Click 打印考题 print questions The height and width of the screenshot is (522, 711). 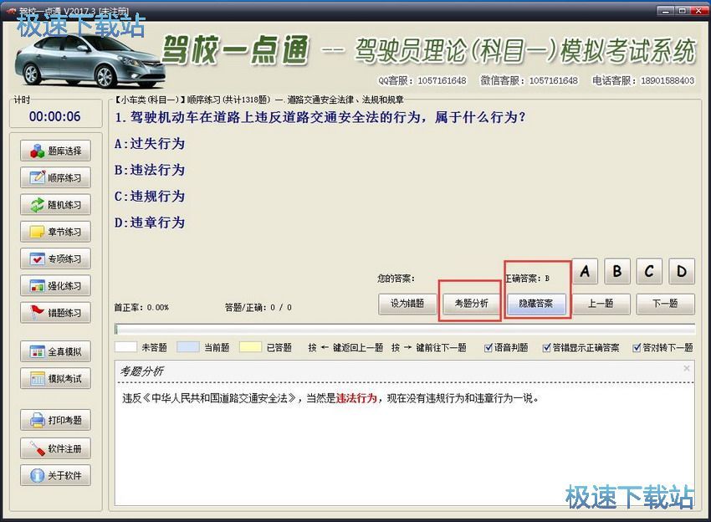point(55,421)
